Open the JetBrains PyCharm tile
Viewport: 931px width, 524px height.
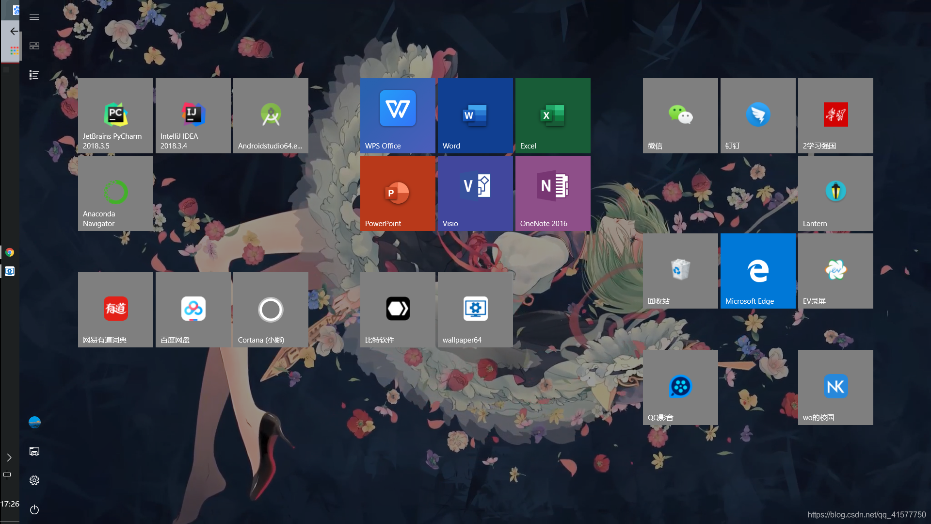(115, 115)
